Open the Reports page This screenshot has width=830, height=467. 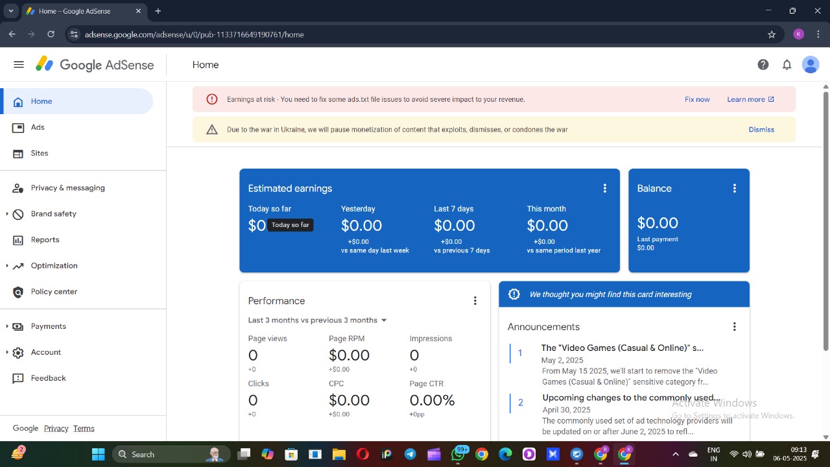78,240
